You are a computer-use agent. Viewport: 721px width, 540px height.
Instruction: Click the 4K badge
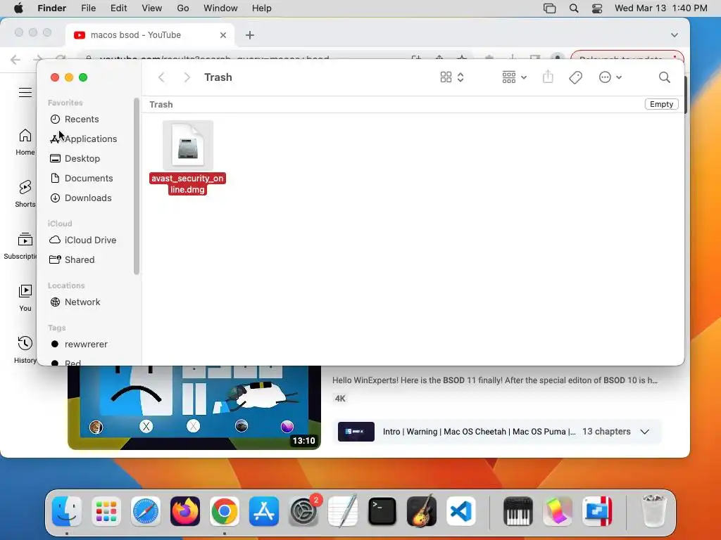(x=340, y=399)
